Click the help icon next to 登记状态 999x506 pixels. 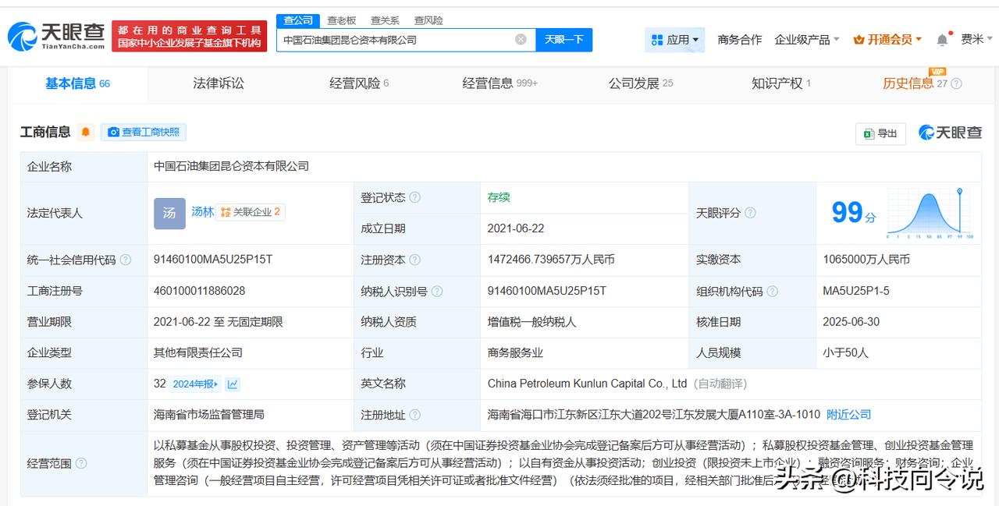coord(415,198)
